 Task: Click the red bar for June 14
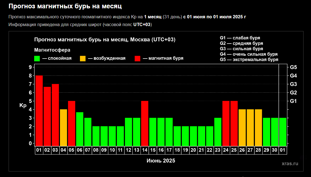[145, 123]
